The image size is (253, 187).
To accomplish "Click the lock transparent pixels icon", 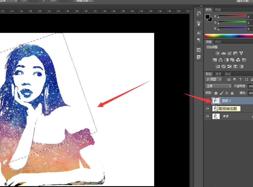I will (x=216, y=93).
